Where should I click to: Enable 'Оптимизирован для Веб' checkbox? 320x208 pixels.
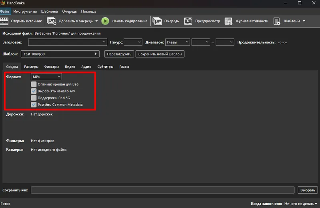tap(34, 84)
